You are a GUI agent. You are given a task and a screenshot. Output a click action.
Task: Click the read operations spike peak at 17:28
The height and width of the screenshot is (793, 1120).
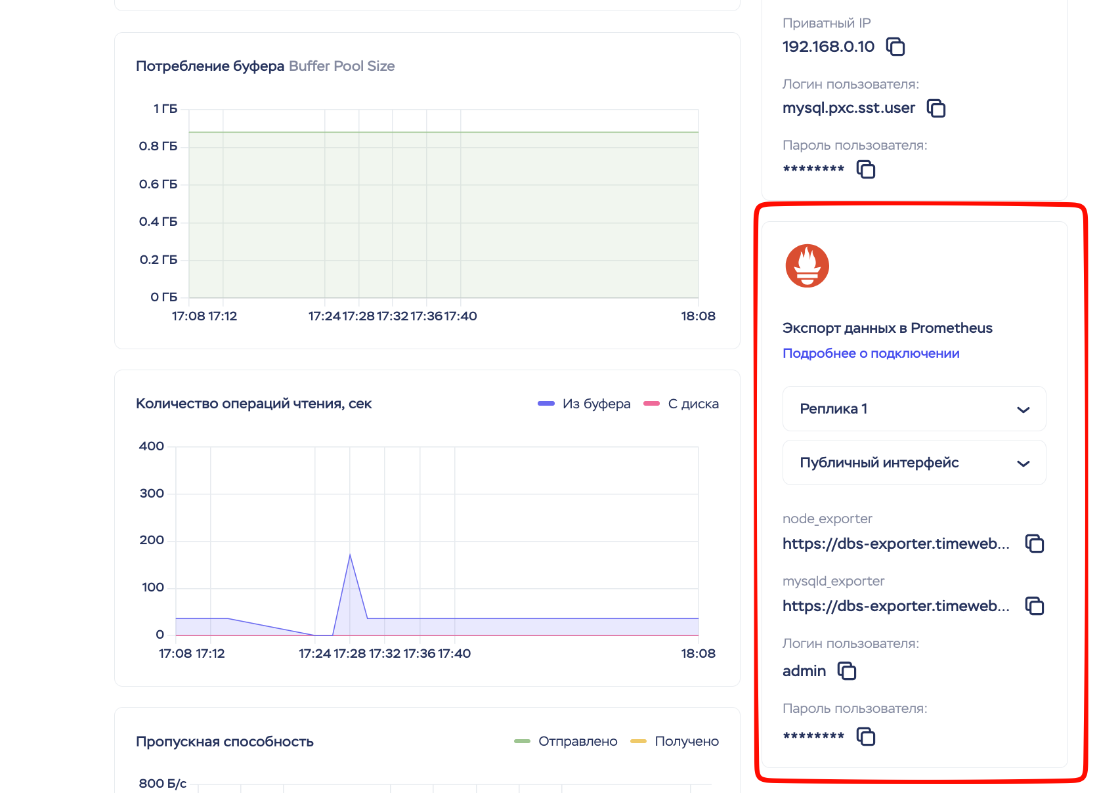click(350, 555)
